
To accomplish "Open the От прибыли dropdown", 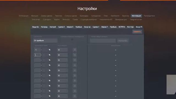I will (x=45, y=40).
